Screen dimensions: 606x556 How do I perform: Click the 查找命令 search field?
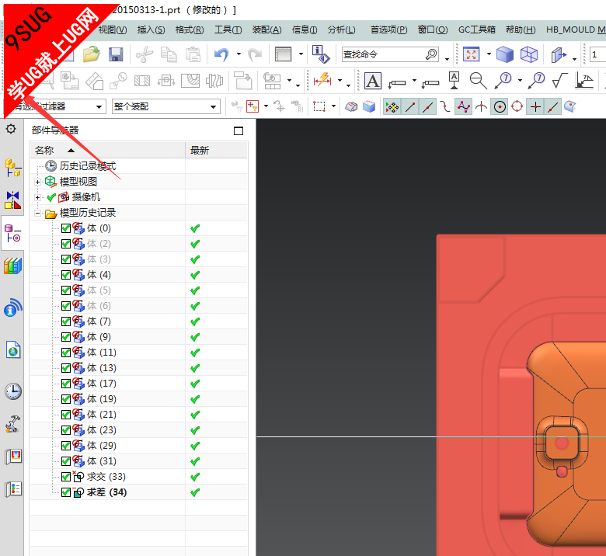pyautogui.click(x=390, y=54)
